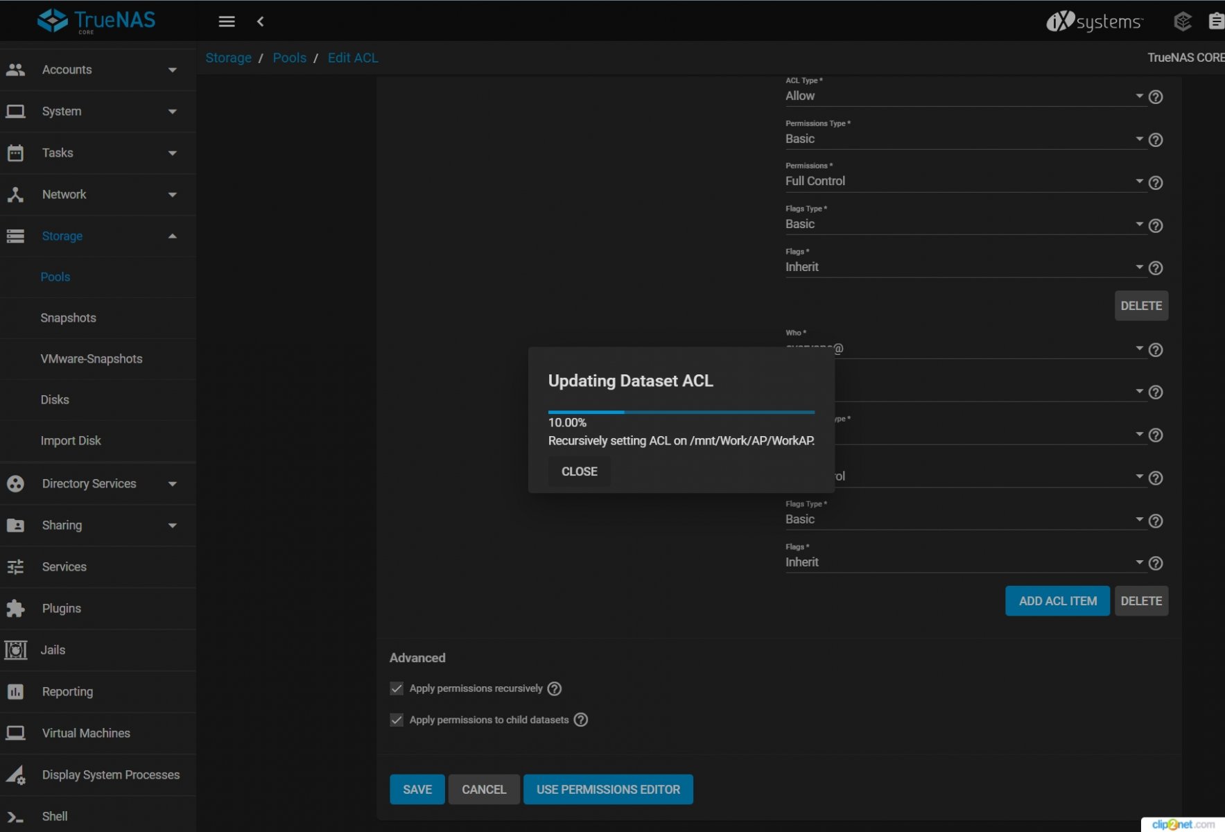Click the Accounts people icon
Screen dimensions: 1225x832
[x=15, y=69]
